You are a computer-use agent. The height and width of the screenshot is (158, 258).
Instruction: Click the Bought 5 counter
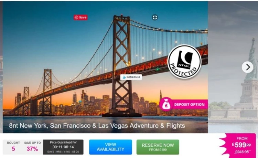tap(13, 147)
